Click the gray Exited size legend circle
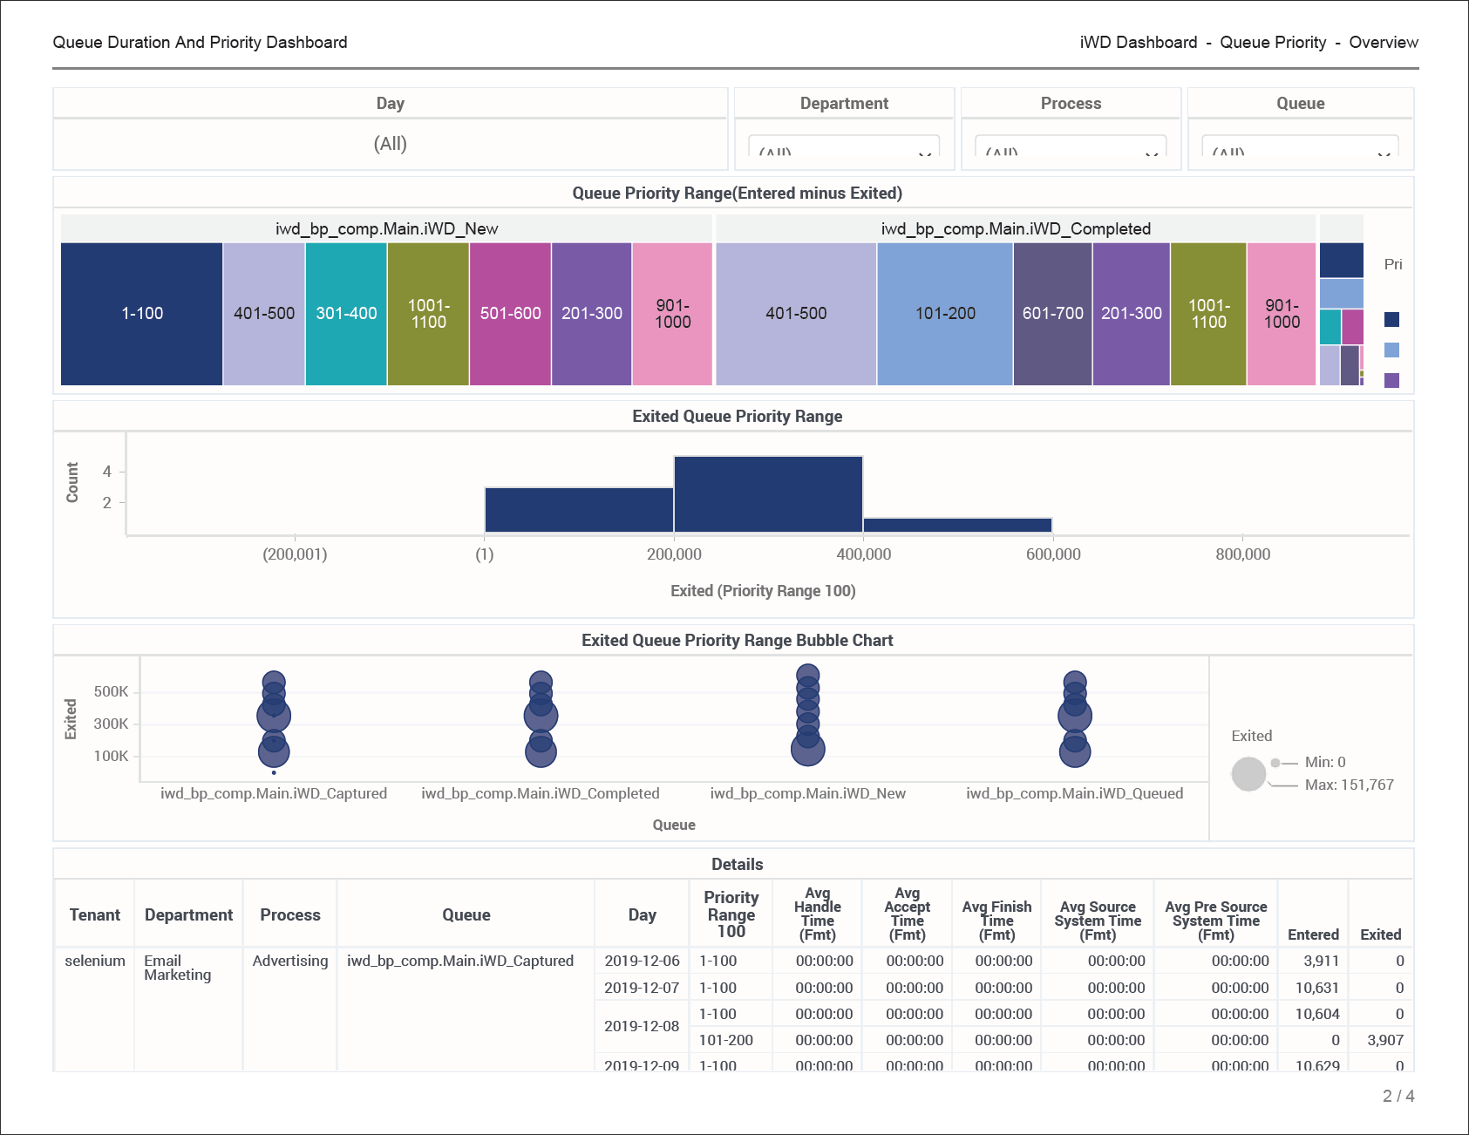 click(1248, 774)
